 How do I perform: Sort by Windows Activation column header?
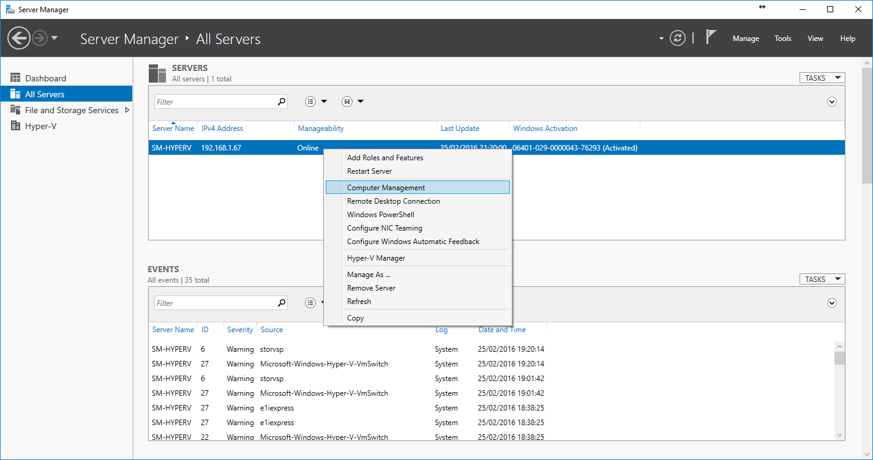coord(545,128)
